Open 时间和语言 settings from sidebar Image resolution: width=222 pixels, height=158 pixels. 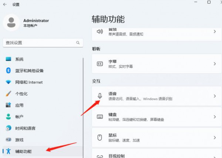coord(25,128)
